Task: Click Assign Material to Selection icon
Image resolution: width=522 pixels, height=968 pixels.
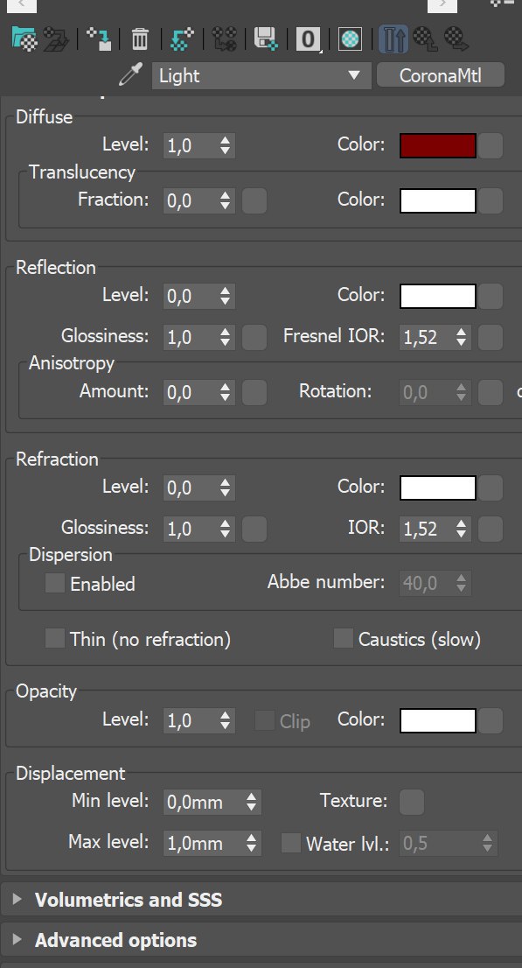Action: (99, 39)
